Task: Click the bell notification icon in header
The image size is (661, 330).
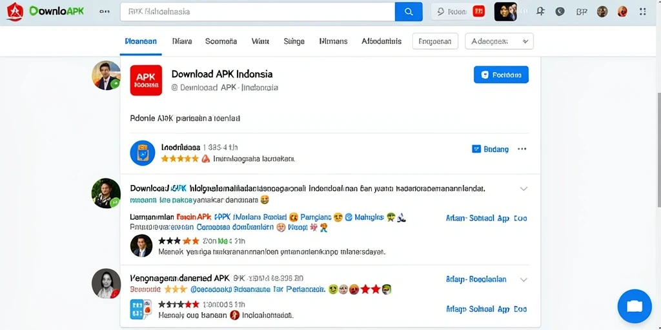Action: click(x=540, y=12)
